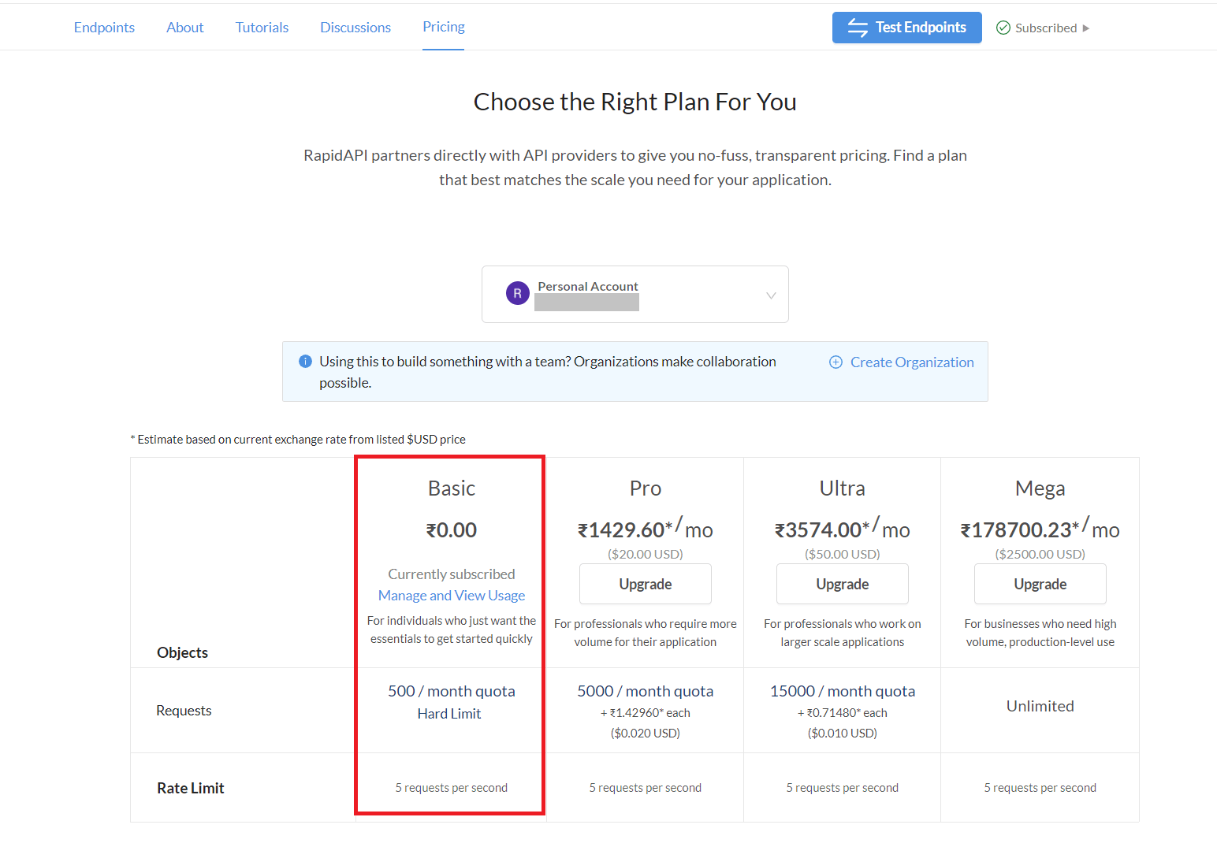Upgrade to the Ultra plan
Screen dimensions: 1217x858
click(x=843, y=584)
